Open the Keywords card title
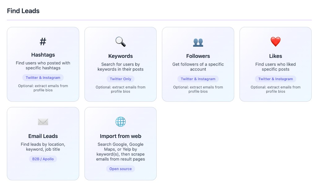The height and width of the screenshot is (185, 317). (120, 56)
